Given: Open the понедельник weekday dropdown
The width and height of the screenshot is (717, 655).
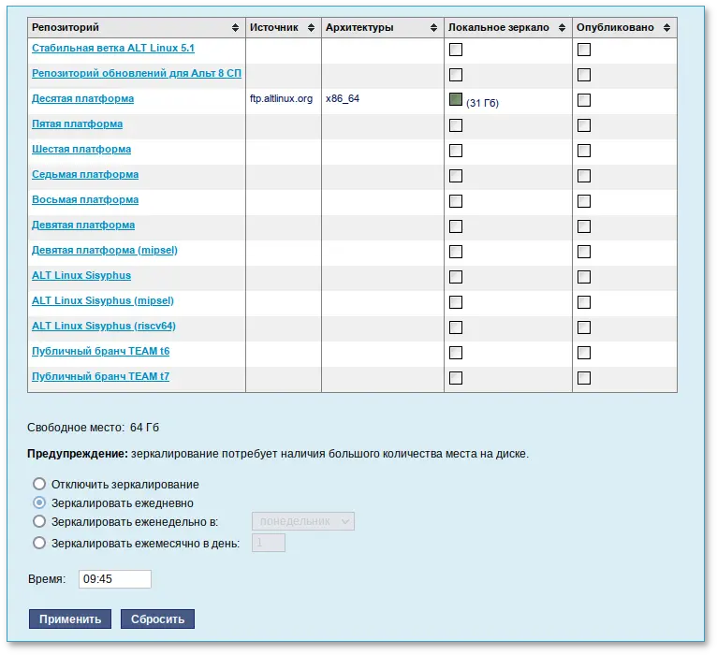Looking at the screenshot, I should pyautogui.click(x=303, y=521).
